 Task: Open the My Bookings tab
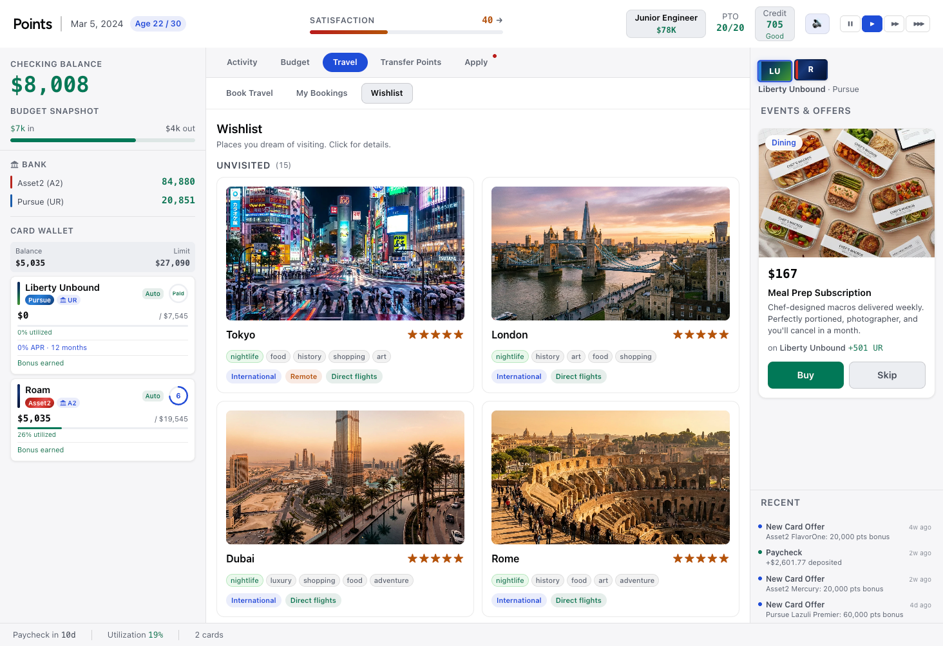point(321,93)
